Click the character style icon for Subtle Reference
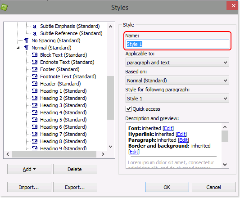 pyautogui.click(x=35, y=33)
